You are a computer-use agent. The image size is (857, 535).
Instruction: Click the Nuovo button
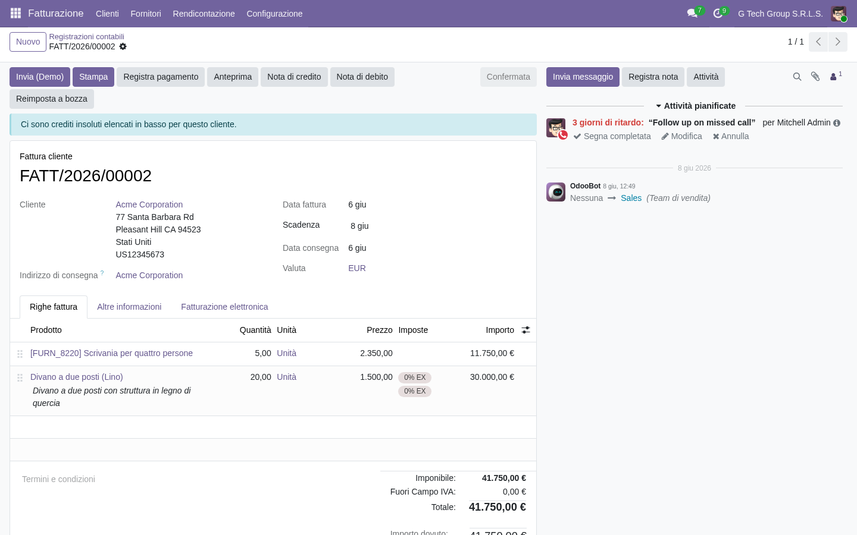click(28, 42)
